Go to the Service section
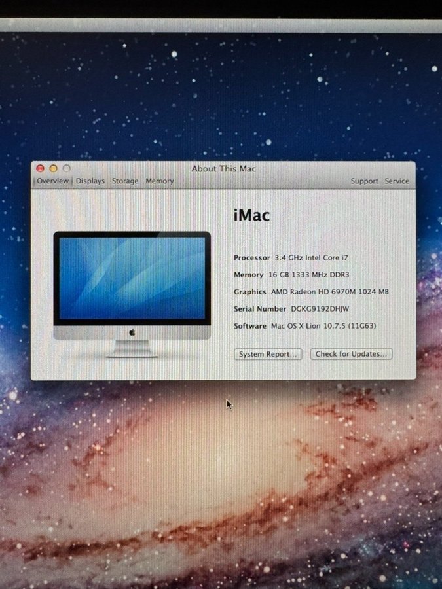This screenshot has width=442, height=589. pos(397,181)
